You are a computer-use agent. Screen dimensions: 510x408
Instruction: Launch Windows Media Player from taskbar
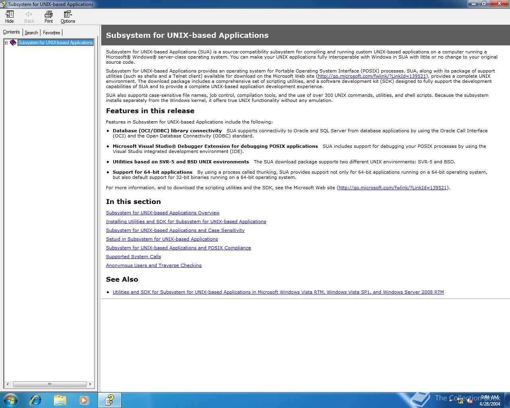84,400
